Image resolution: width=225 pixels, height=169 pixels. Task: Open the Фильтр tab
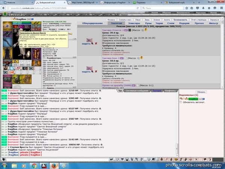[x=213, y=23]
